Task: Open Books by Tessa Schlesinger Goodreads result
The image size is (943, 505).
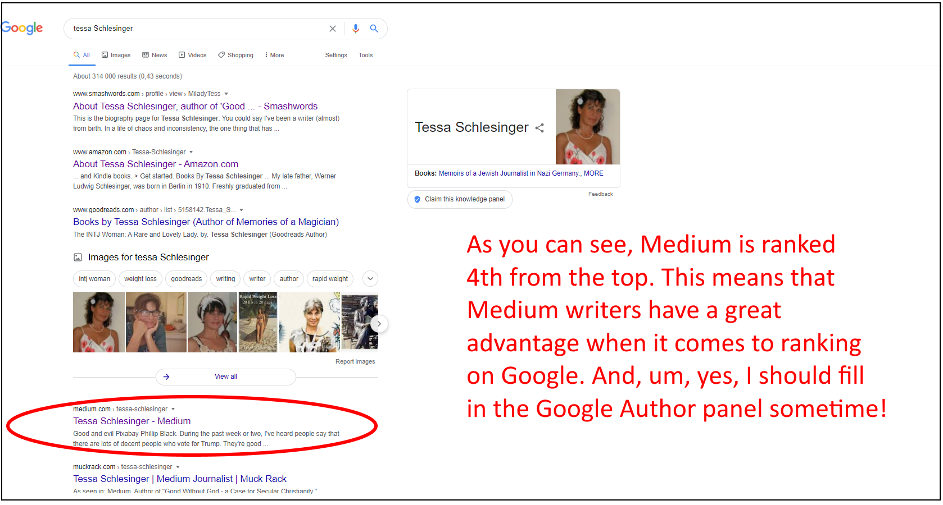Action: tap(206, 222)
